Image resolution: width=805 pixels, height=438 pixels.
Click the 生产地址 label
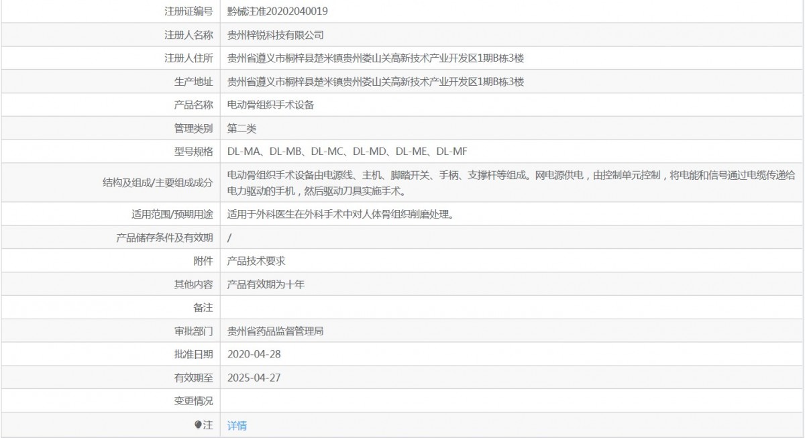193,82
